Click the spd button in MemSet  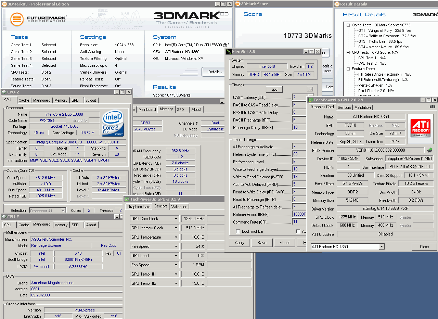pos(274,89)
